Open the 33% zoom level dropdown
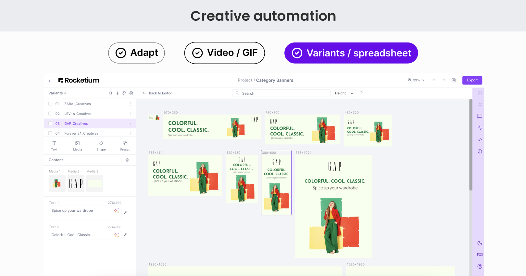The height and width of the screenshot is (276, 526). click(417, 80)
